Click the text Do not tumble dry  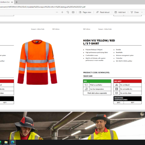[x=126, y=89]
